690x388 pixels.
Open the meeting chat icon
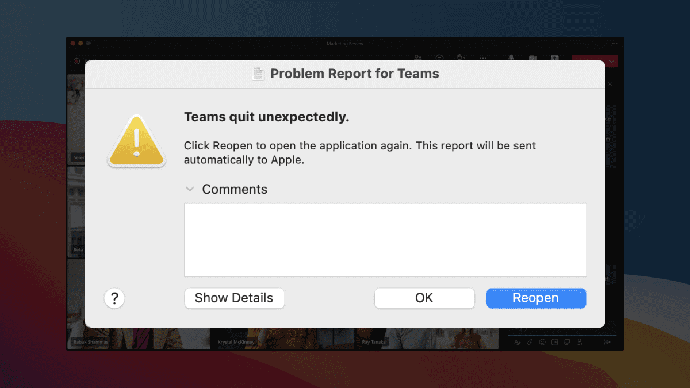439,58
